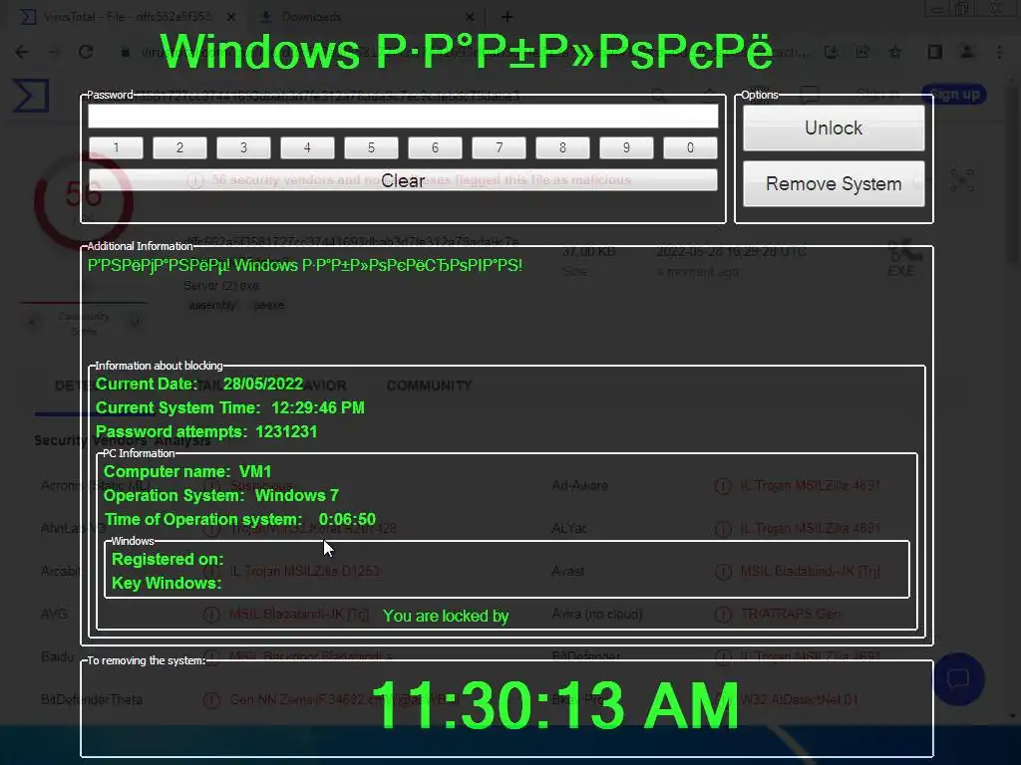Open the browser three-dot menu
Viewport: 1021px width, 765px height.
(999, 52)
